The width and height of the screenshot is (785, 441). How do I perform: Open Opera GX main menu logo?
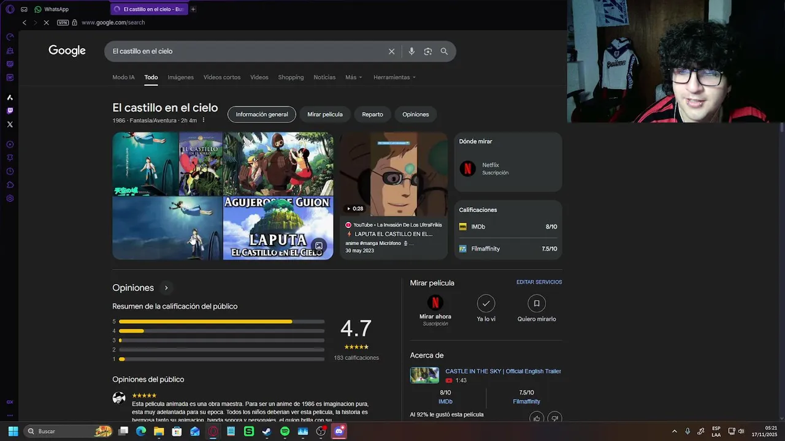click(10, 9)
